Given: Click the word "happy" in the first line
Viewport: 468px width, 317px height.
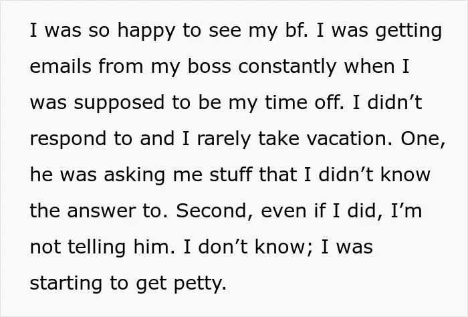Looking at the screenshot, I should (146, 31).
